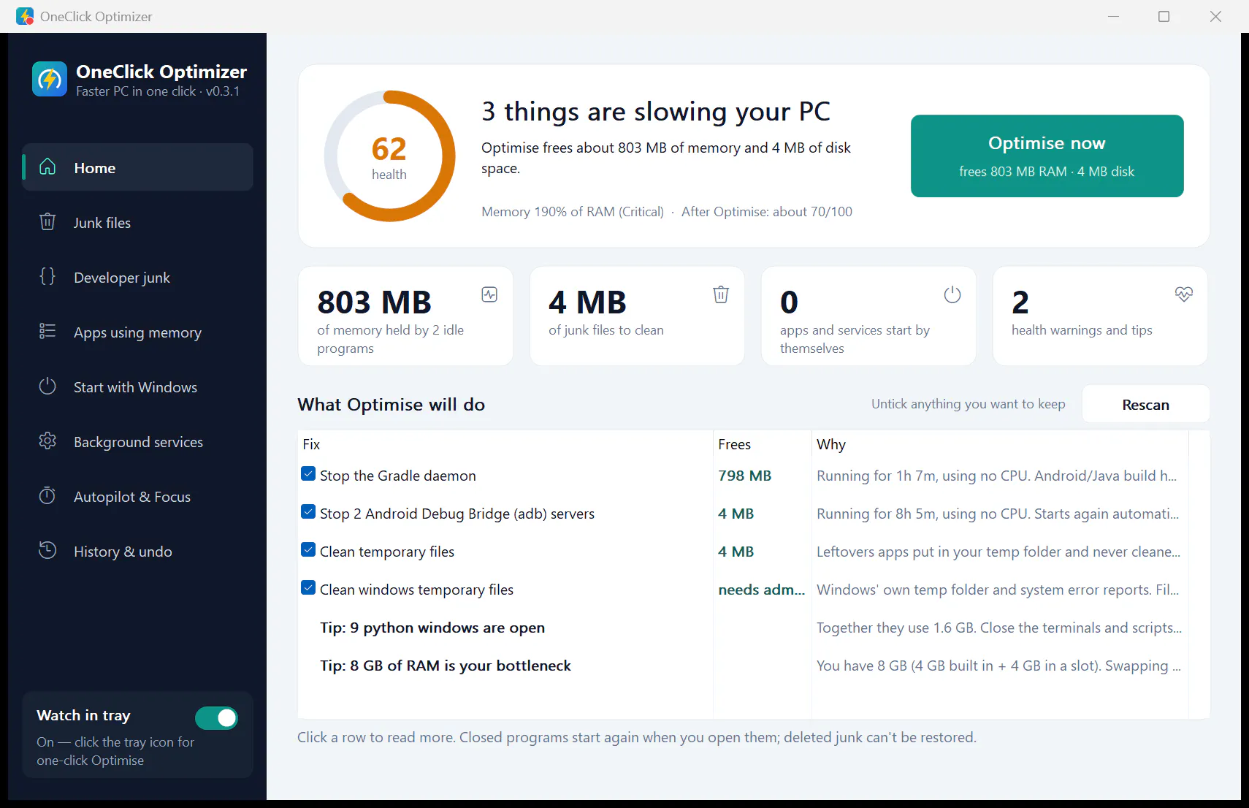Untick Stop 2 Android Debug Bridge servers
The width and height of the screenshot is (1249, 808).
(308, 512)
